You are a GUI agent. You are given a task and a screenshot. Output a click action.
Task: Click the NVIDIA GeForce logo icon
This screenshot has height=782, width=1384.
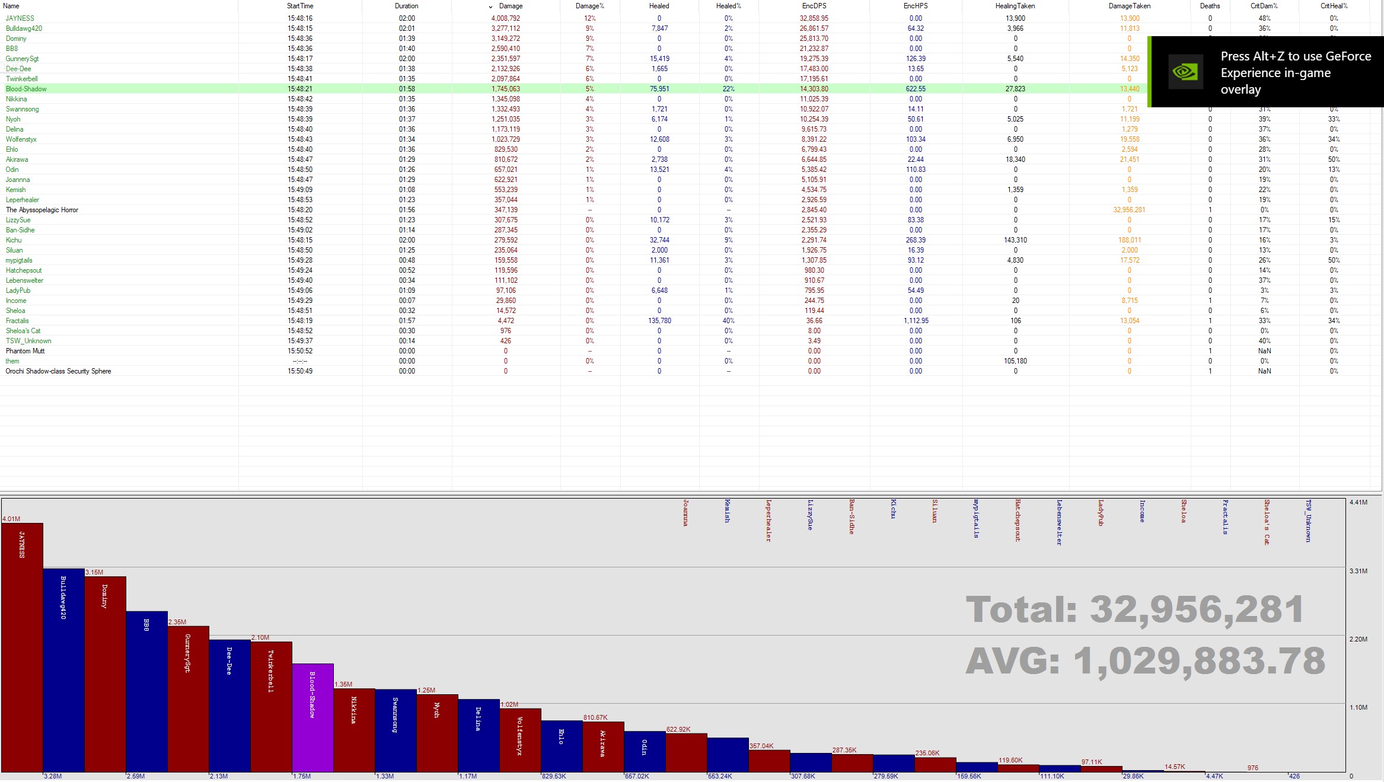pos(1185,72)
